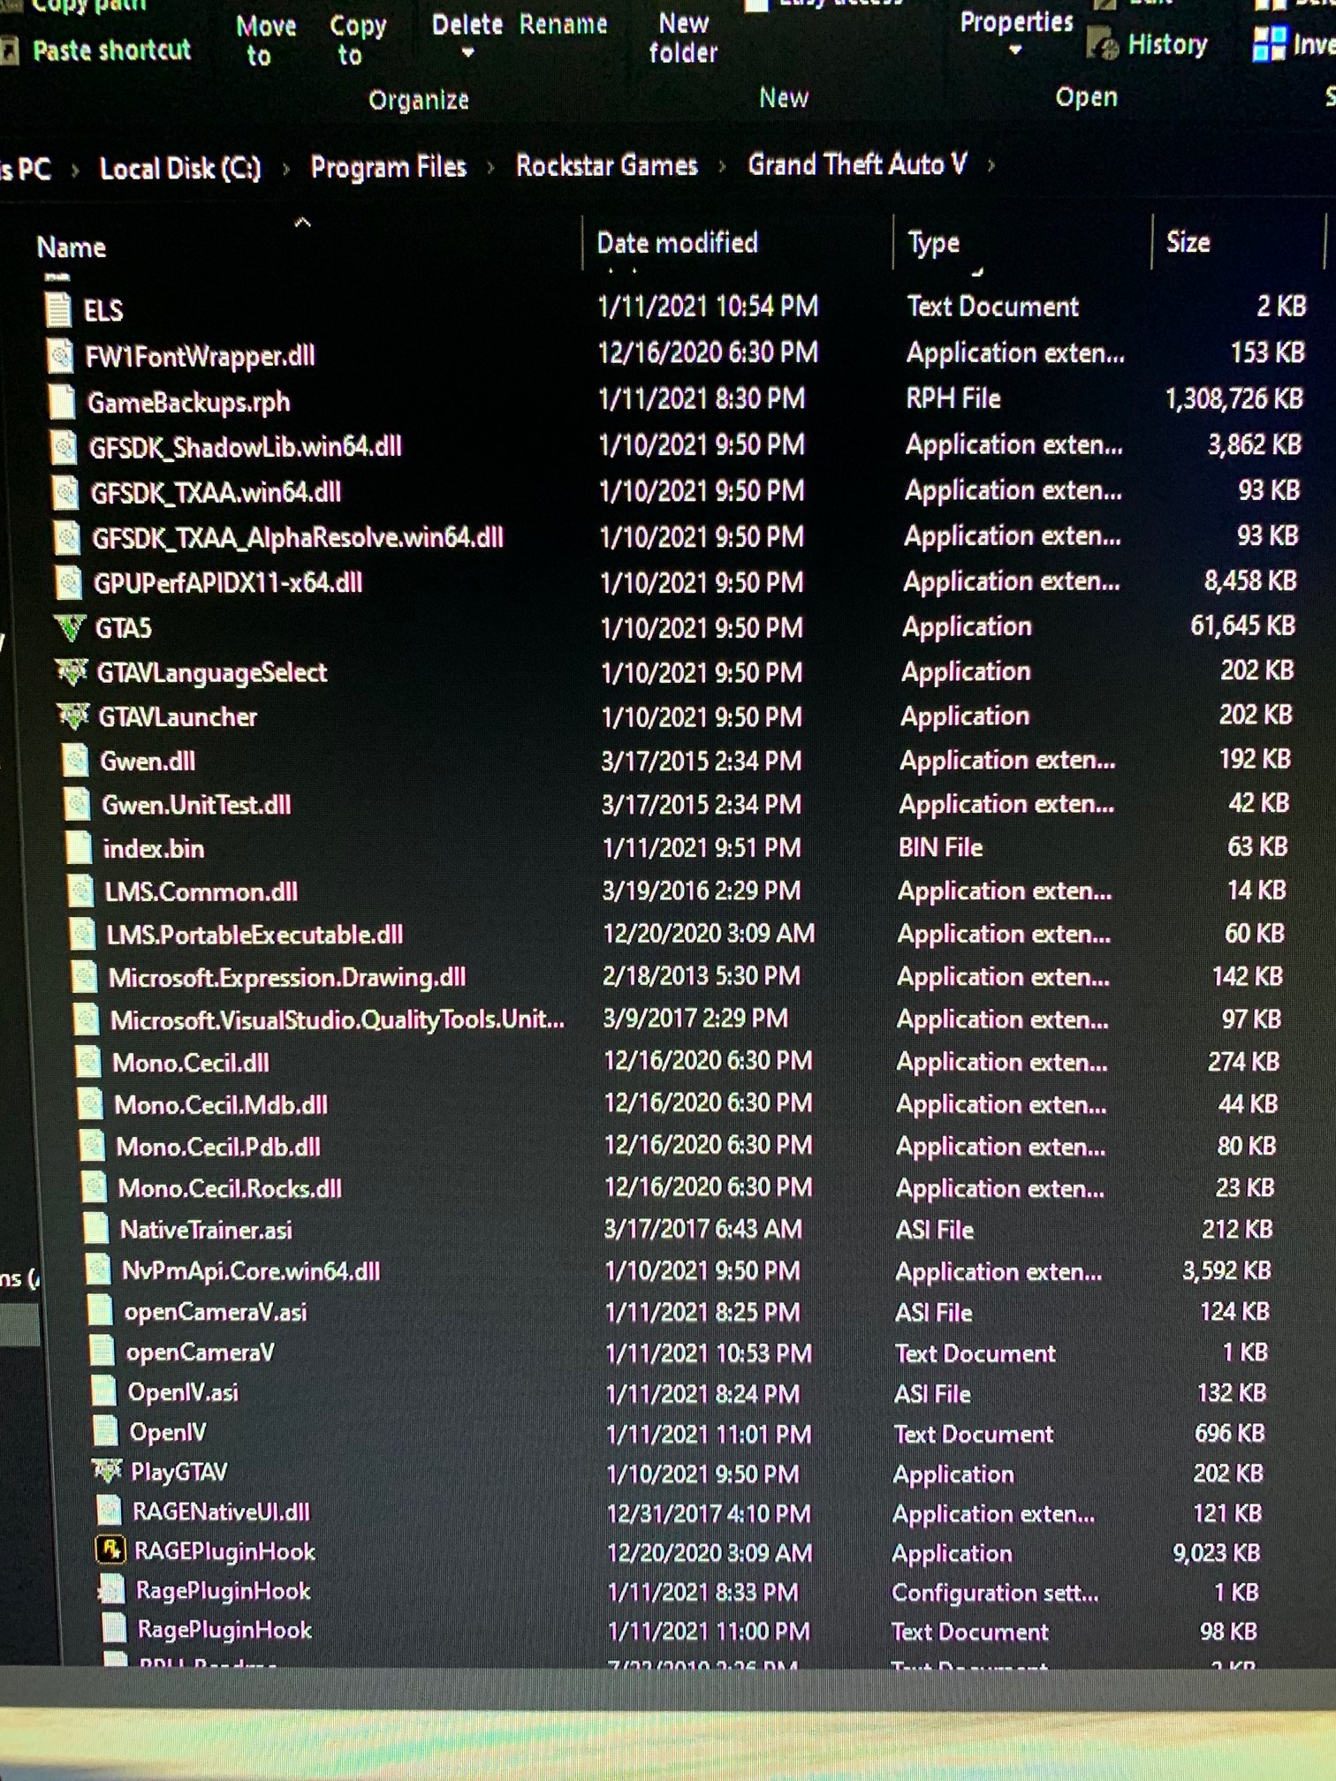Select the file named Mono.Cecil.Rocks.dll

coord(230,1188)
